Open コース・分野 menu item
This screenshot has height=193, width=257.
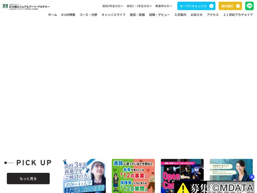tap(88, 15)
